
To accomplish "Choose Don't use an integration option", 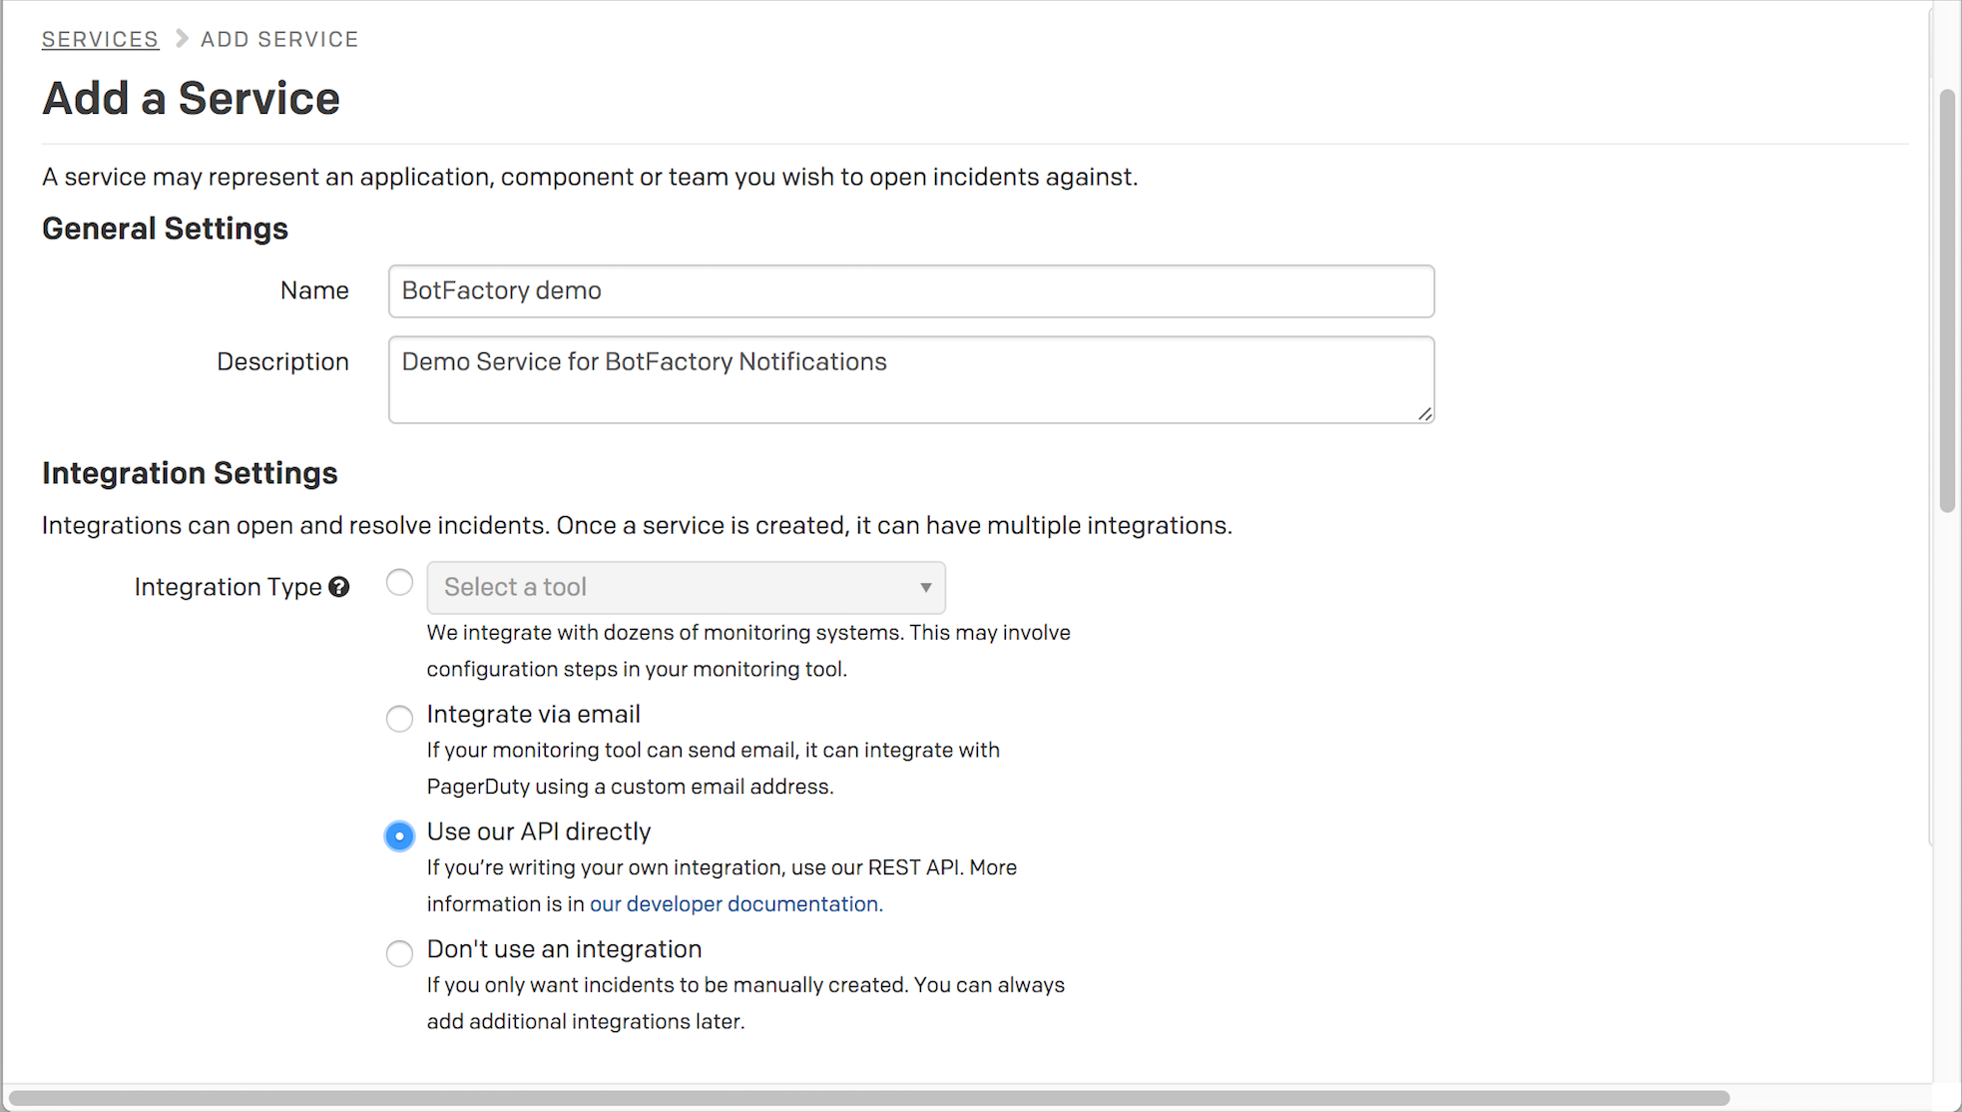I will [x=399, y=953].
